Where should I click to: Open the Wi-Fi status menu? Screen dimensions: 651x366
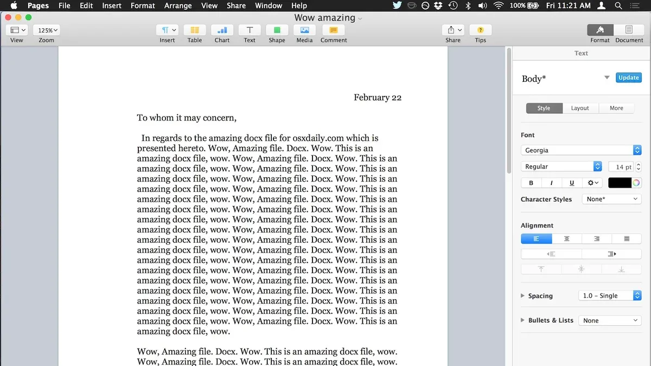pyautogui.click(x=499, y=5)
